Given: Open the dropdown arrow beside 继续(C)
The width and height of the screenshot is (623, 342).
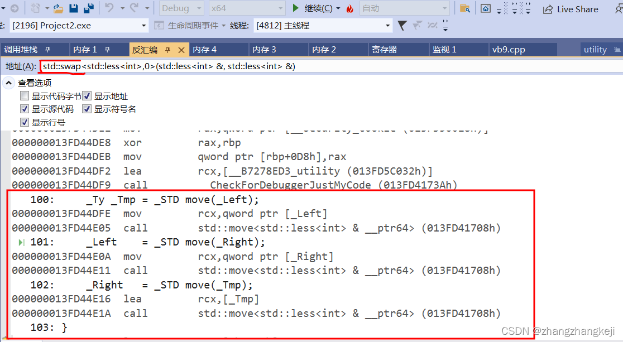Looking at the screenshot, I should coord(338,8).
